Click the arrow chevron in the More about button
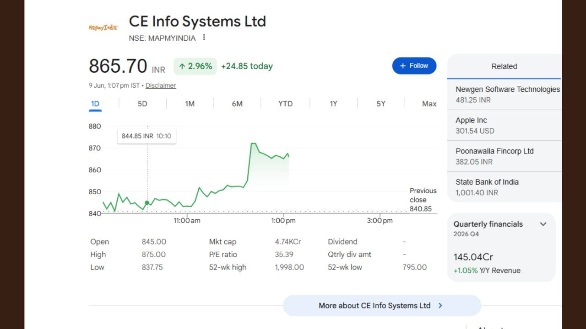 440,306
